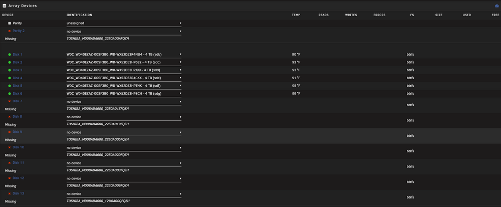Click the Array Devices panel icon
Screen dimensions: 501x207
pos(5,6)
